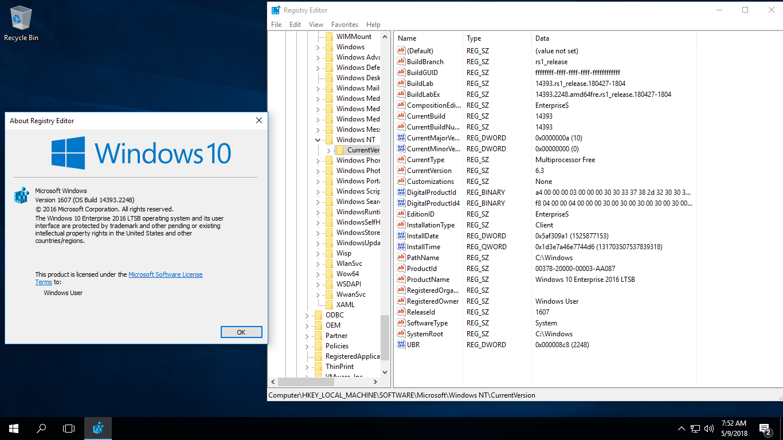The image size is (783, 440).
Task: Open Task View on the taskbar
Action: click(69, 428)
